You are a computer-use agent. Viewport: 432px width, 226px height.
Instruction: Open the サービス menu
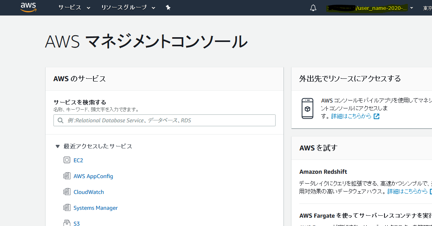[x=74, y=8]
